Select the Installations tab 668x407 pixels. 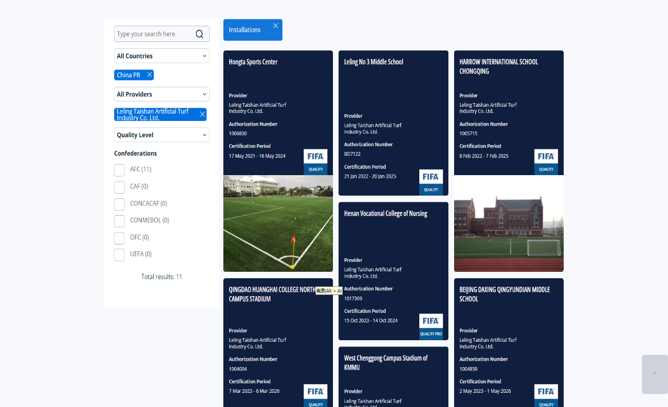click(245, 30)
